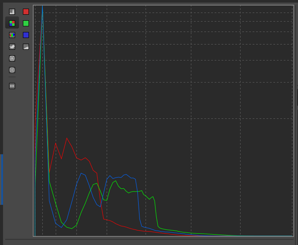Click the blue vertical bar on left edge

click(2, 179)
